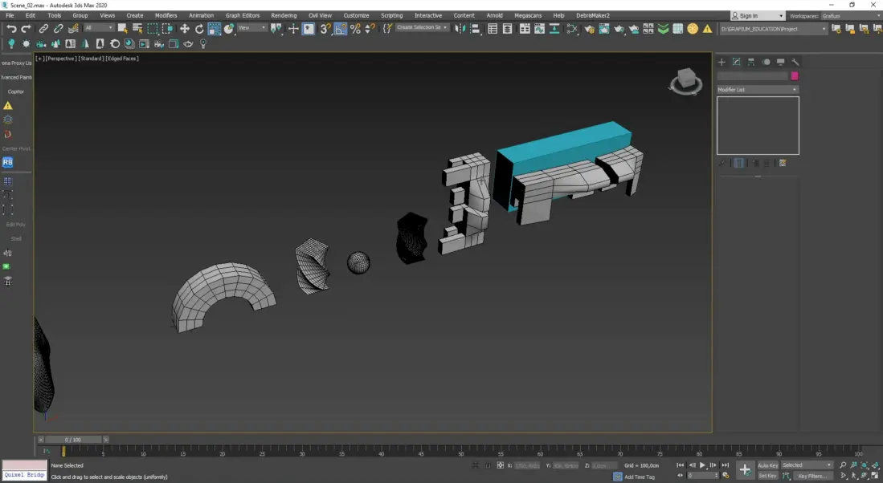Screen dimensions: 883x483
Task: Open the Scripting menu
Action: pos(391,16)
